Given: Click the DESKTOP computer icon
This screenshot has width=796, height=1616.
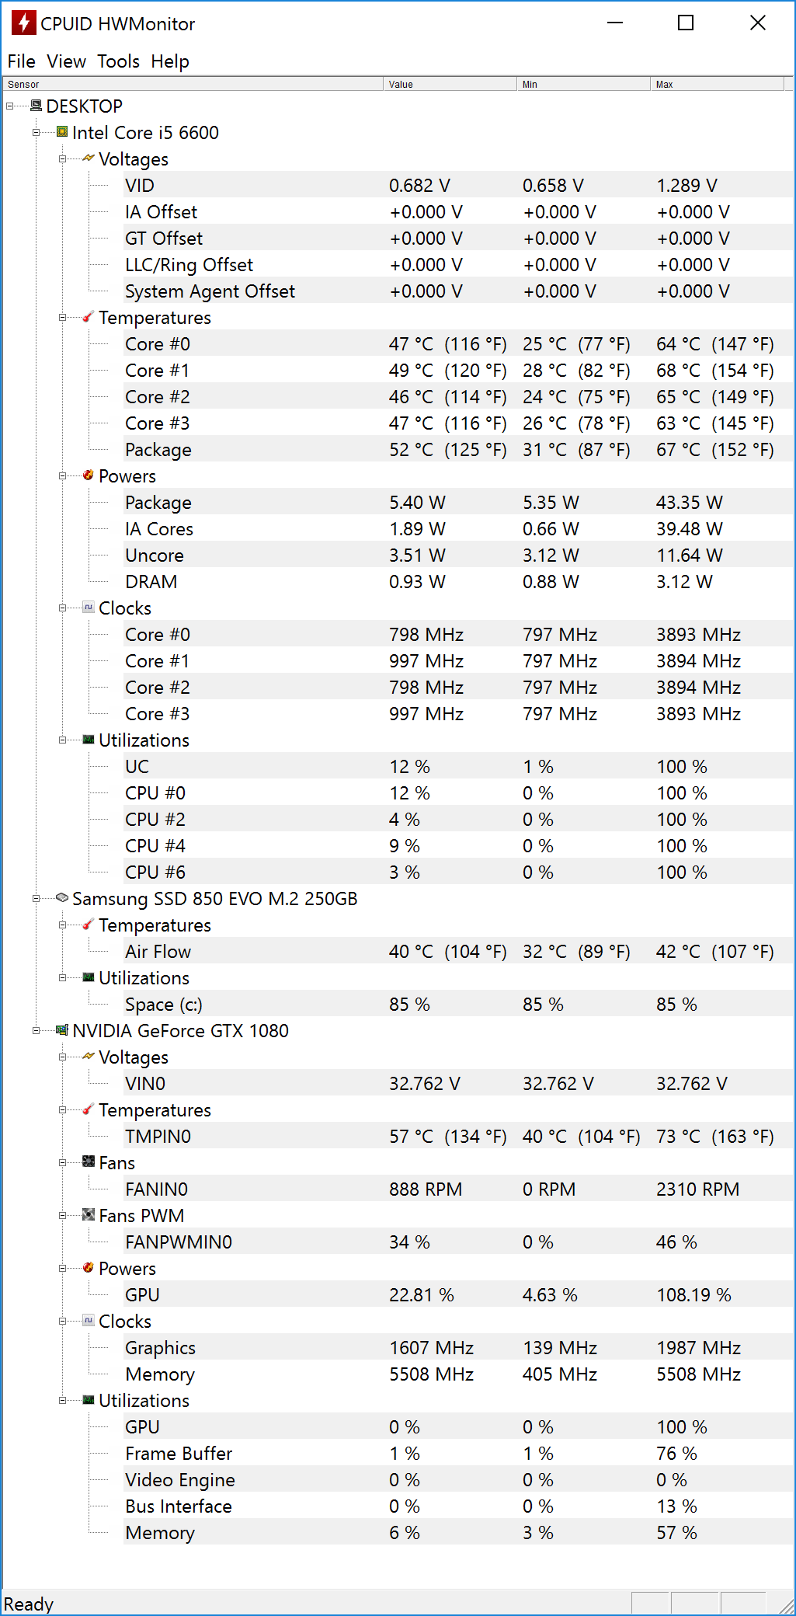Looking at the screenshot, I should click(x=36, y=106).
